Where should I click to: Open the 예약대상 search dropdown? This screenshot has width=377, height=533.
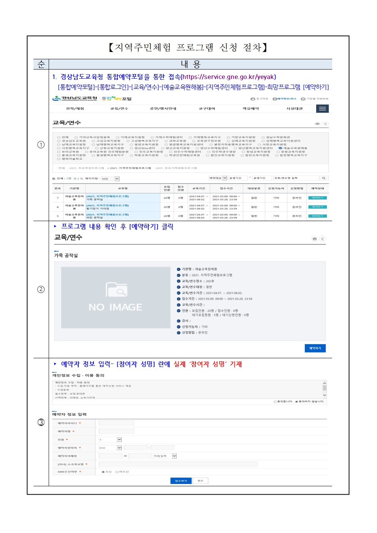tap(218, 178)
